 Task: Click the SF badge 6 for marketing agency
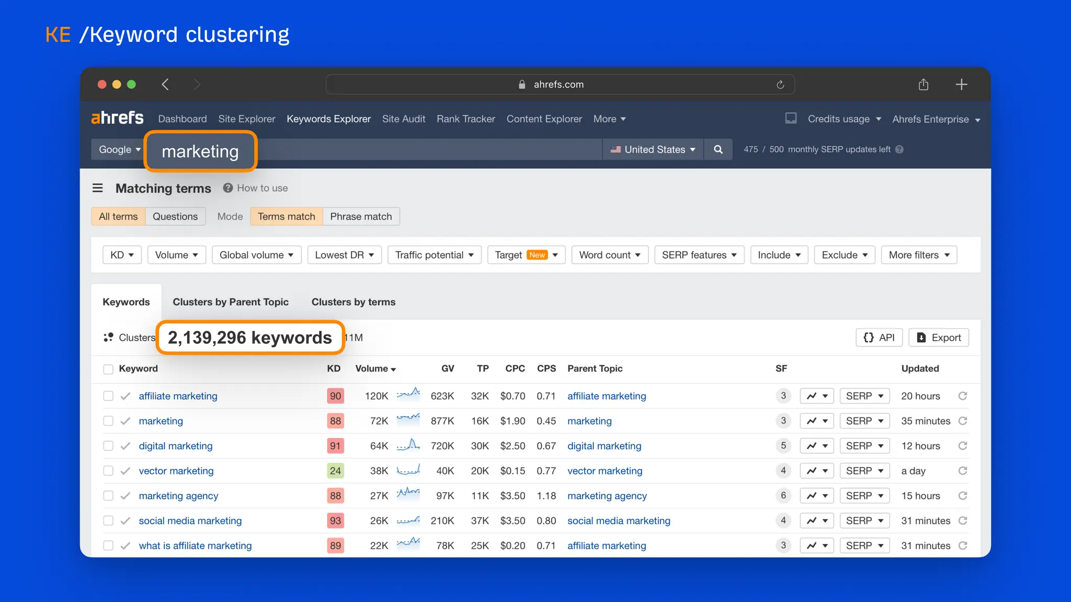pos(783,495)
